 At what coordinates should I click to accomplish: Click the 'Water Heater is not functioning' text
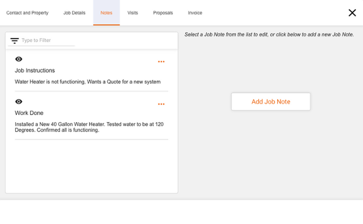click(88, 82)
